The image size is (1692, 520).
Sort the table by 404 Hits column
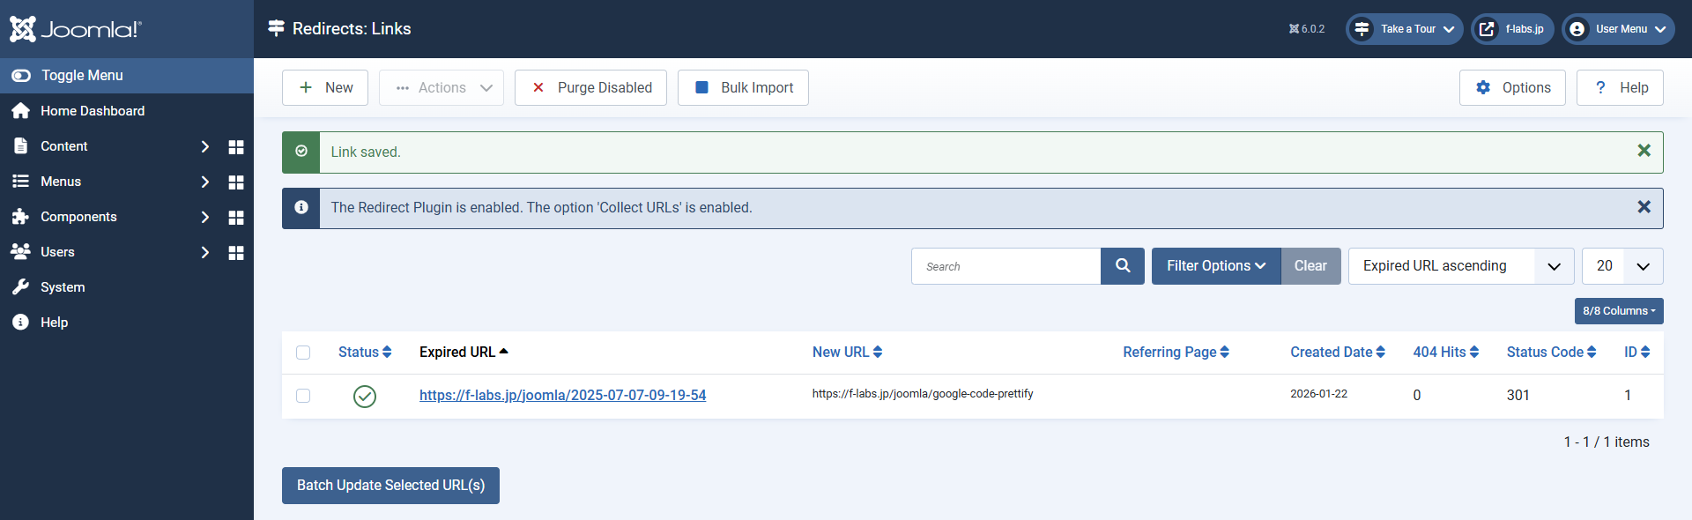tap(1445, 353)
